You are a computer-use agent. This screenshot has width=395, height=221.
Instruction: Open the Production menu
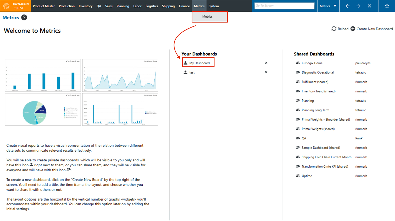(x=66, y=6)
